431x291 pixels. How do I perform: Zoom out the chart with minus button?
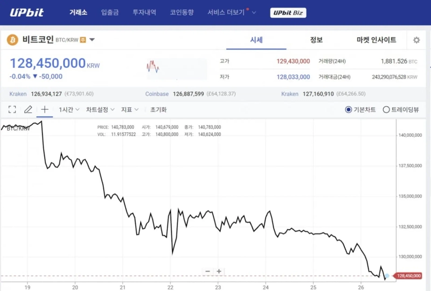207,271
